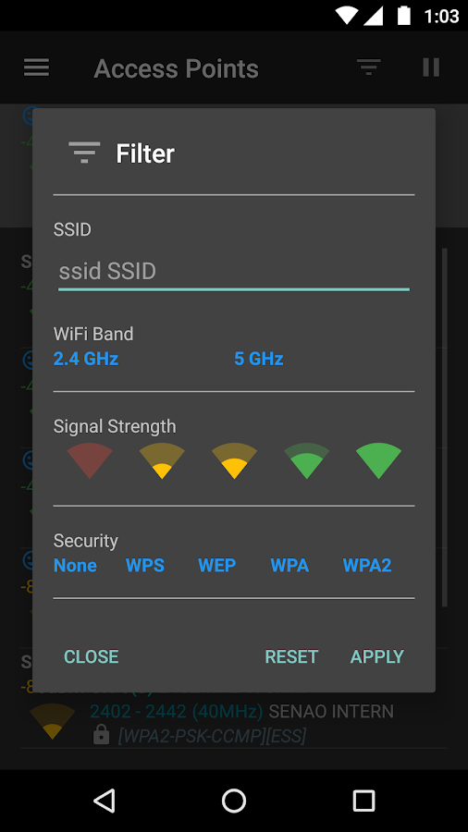Screen dimensions: 468x832
Task: Tap the Android back navigation button
Action: click(104, 801)
